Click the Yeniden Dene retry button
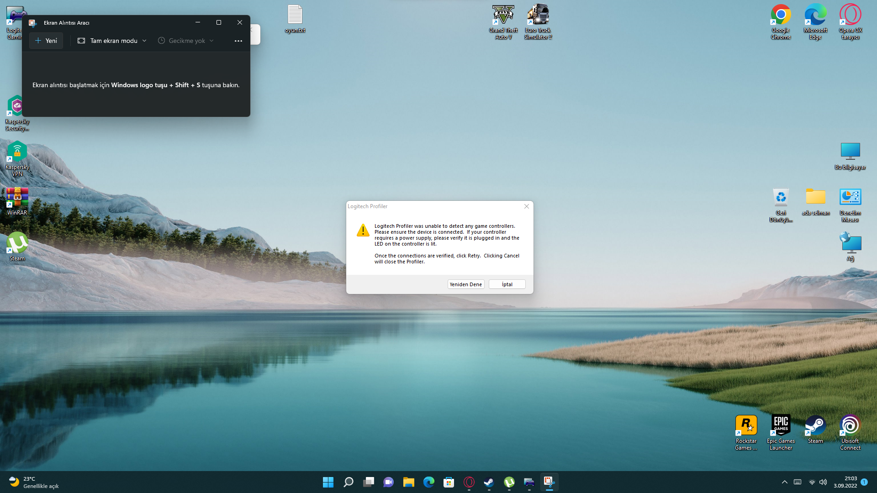This screenshot has width=877, height=493. pyautogui.click(x=465, y=284)
